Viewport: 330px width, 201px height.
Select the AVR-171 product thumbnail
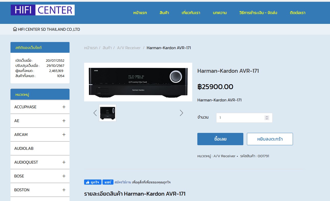point(108,113)
